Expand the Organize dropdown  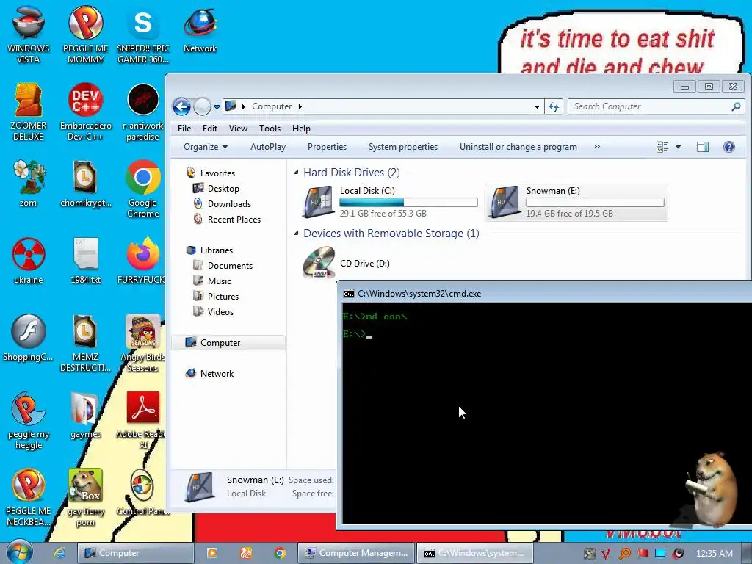pos(206,147)
